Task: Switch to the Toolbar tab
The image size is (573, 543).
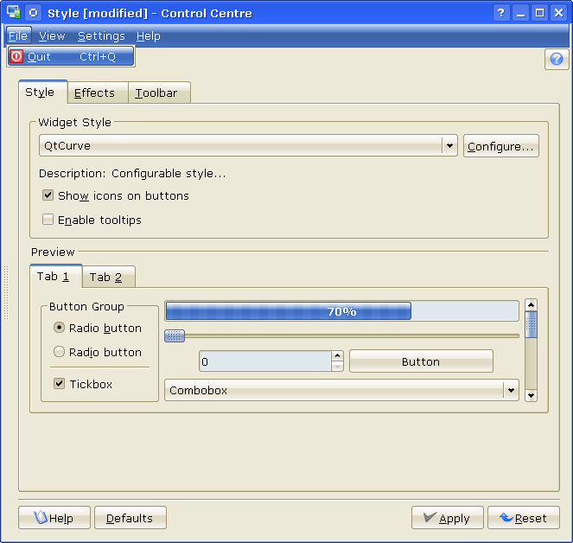Action: click(x=159, y=93)
